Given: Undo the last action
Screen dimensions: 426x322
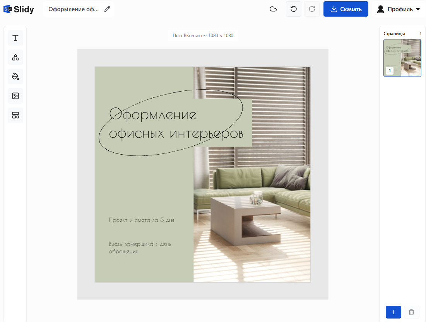Looking at the screenshot, I should (x=293, y=9).
